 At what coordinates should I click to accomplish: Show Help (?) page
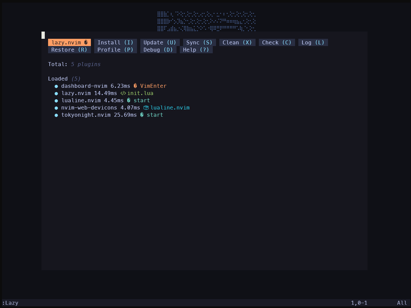(x=196, y=50)
